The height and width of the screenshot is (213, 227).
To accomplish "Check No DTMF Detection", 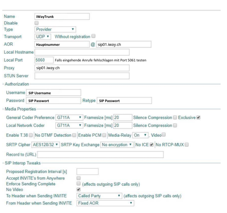I will point(74,135).
